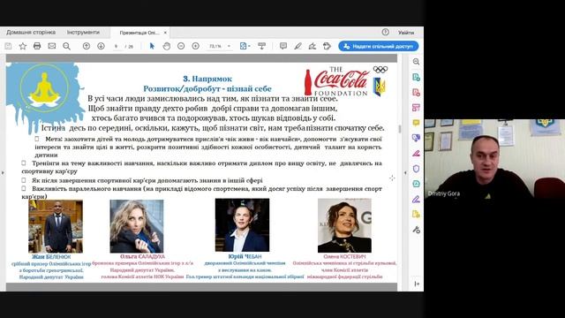Open the yellow file tool in sidebar
The image size is (565, 318).
[x=416, y=214]
